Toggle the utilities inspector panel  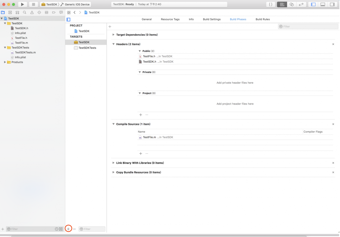coord(332,4)
